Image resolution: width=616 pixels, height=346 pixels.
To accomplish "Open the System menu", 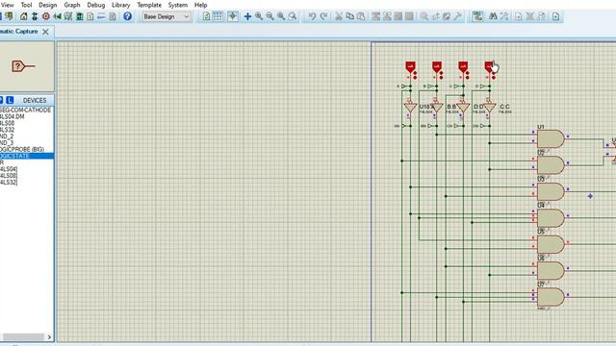I will coord(177,5).
